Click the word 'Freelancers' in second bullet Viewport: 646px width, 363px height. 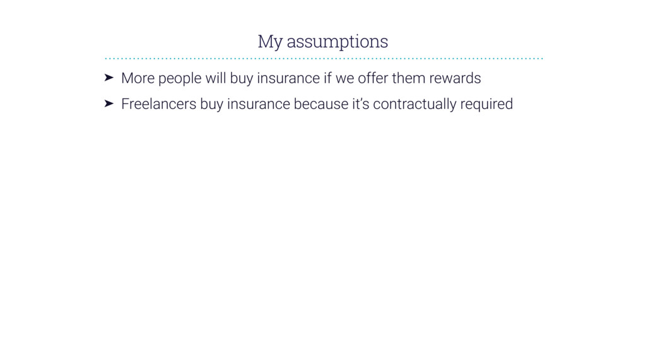tap(158, 104)
